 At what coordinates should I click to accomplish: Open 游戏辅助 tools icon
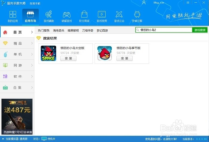click(49, 14)
